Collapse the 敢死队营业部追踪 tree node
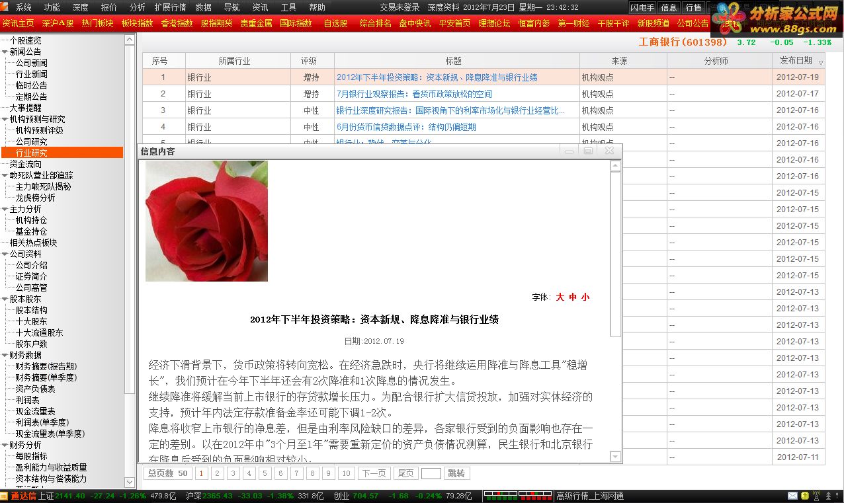844x503 pixels. coord(5,176)
